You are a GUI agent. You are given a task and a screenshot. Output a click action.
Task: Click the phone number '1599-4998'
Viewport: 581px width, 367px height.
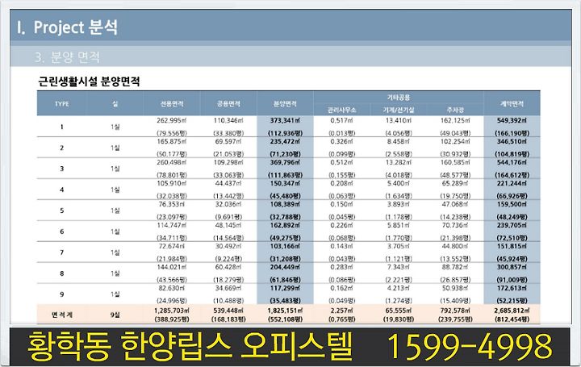click(x=470, y=346)
